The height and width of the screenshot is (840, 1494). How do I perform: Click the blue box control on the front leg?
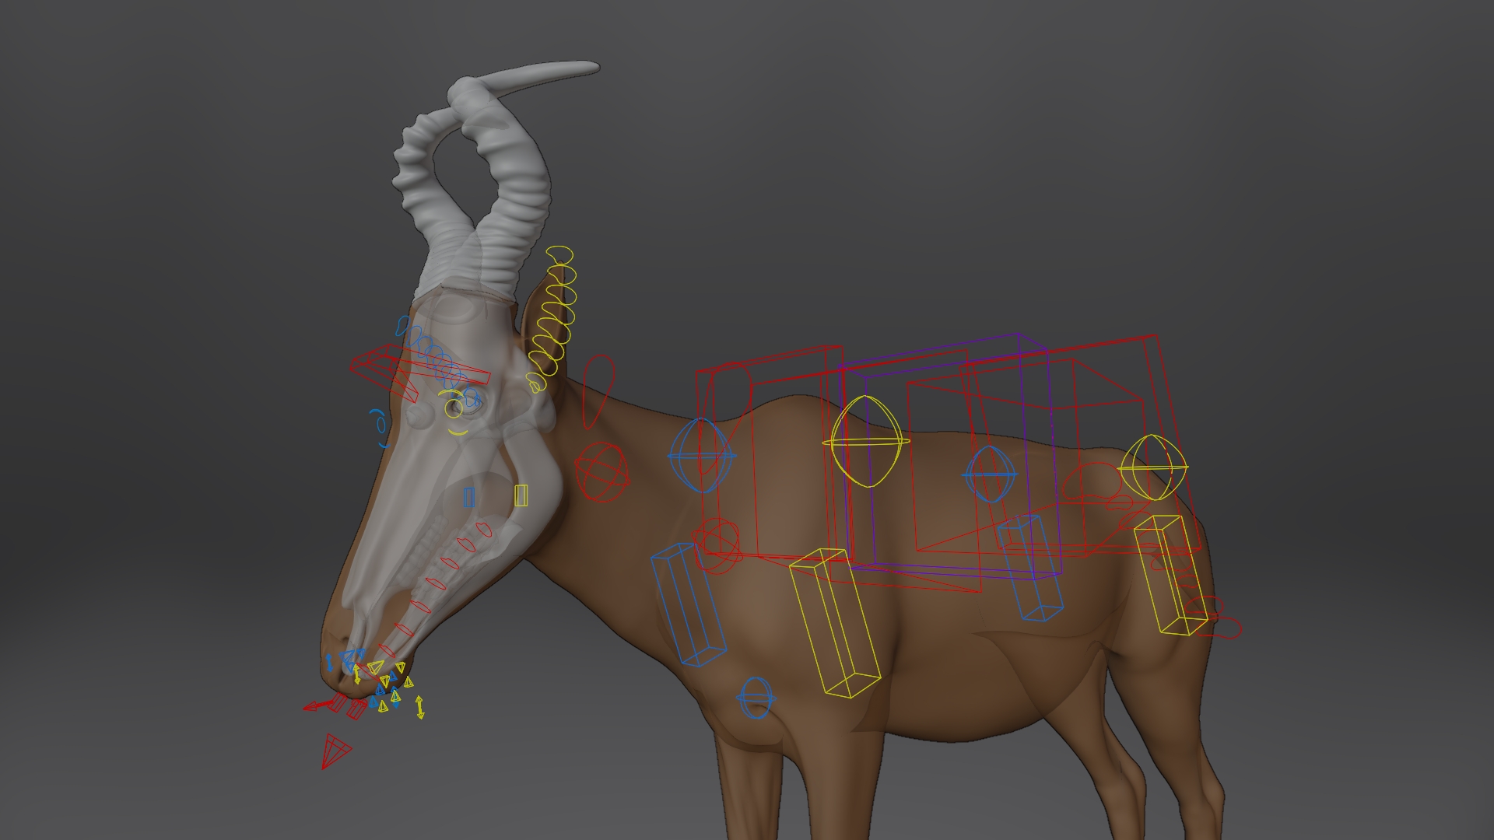coord(688,605)
